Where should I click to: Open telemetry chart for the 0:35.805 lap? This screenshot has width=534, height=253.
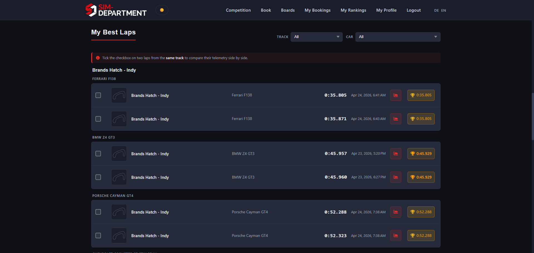pos(395,95)
